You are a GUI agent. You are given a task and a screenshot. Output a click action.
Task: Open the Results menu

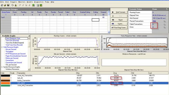pyautogui.click(x=30, y=2)
